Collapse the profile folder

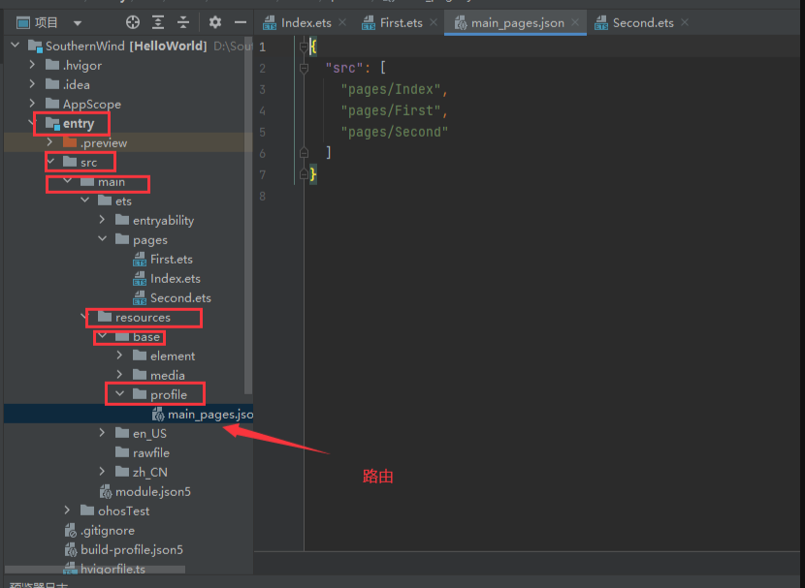tap(119, 393)
